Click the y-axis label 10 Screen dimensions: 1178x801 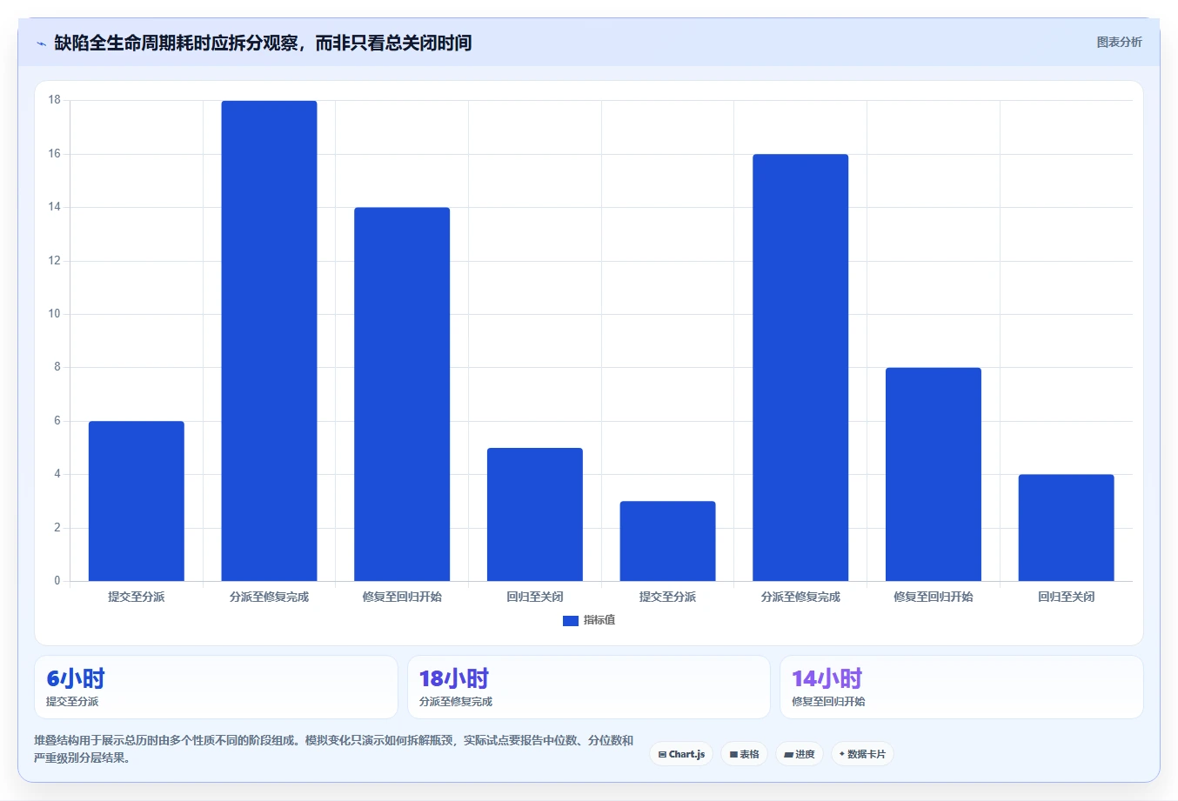[55, 314]
